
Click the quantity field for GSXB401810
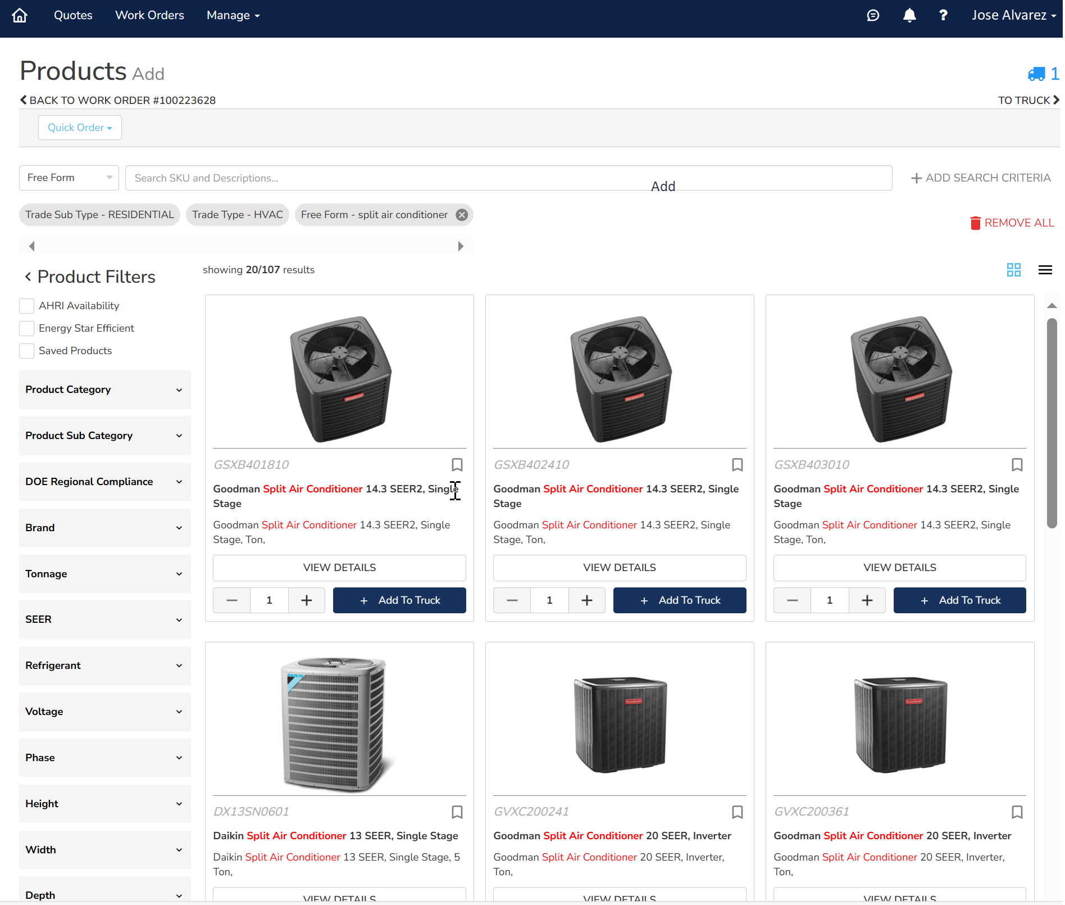(x=269, y=600)
